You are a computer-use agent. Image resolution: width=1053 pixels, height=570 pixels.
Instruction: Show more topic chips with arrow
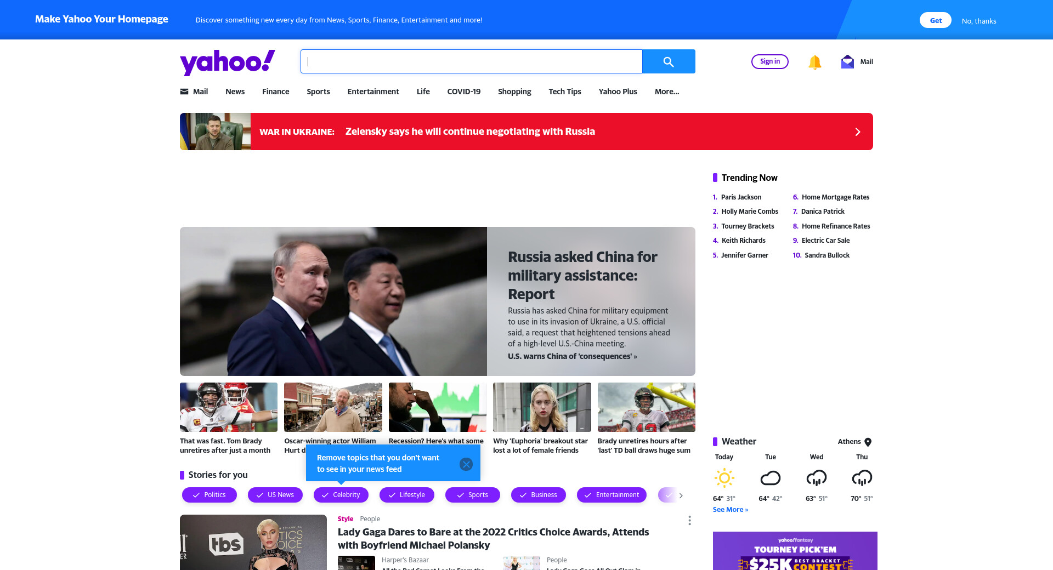(681, 495)
